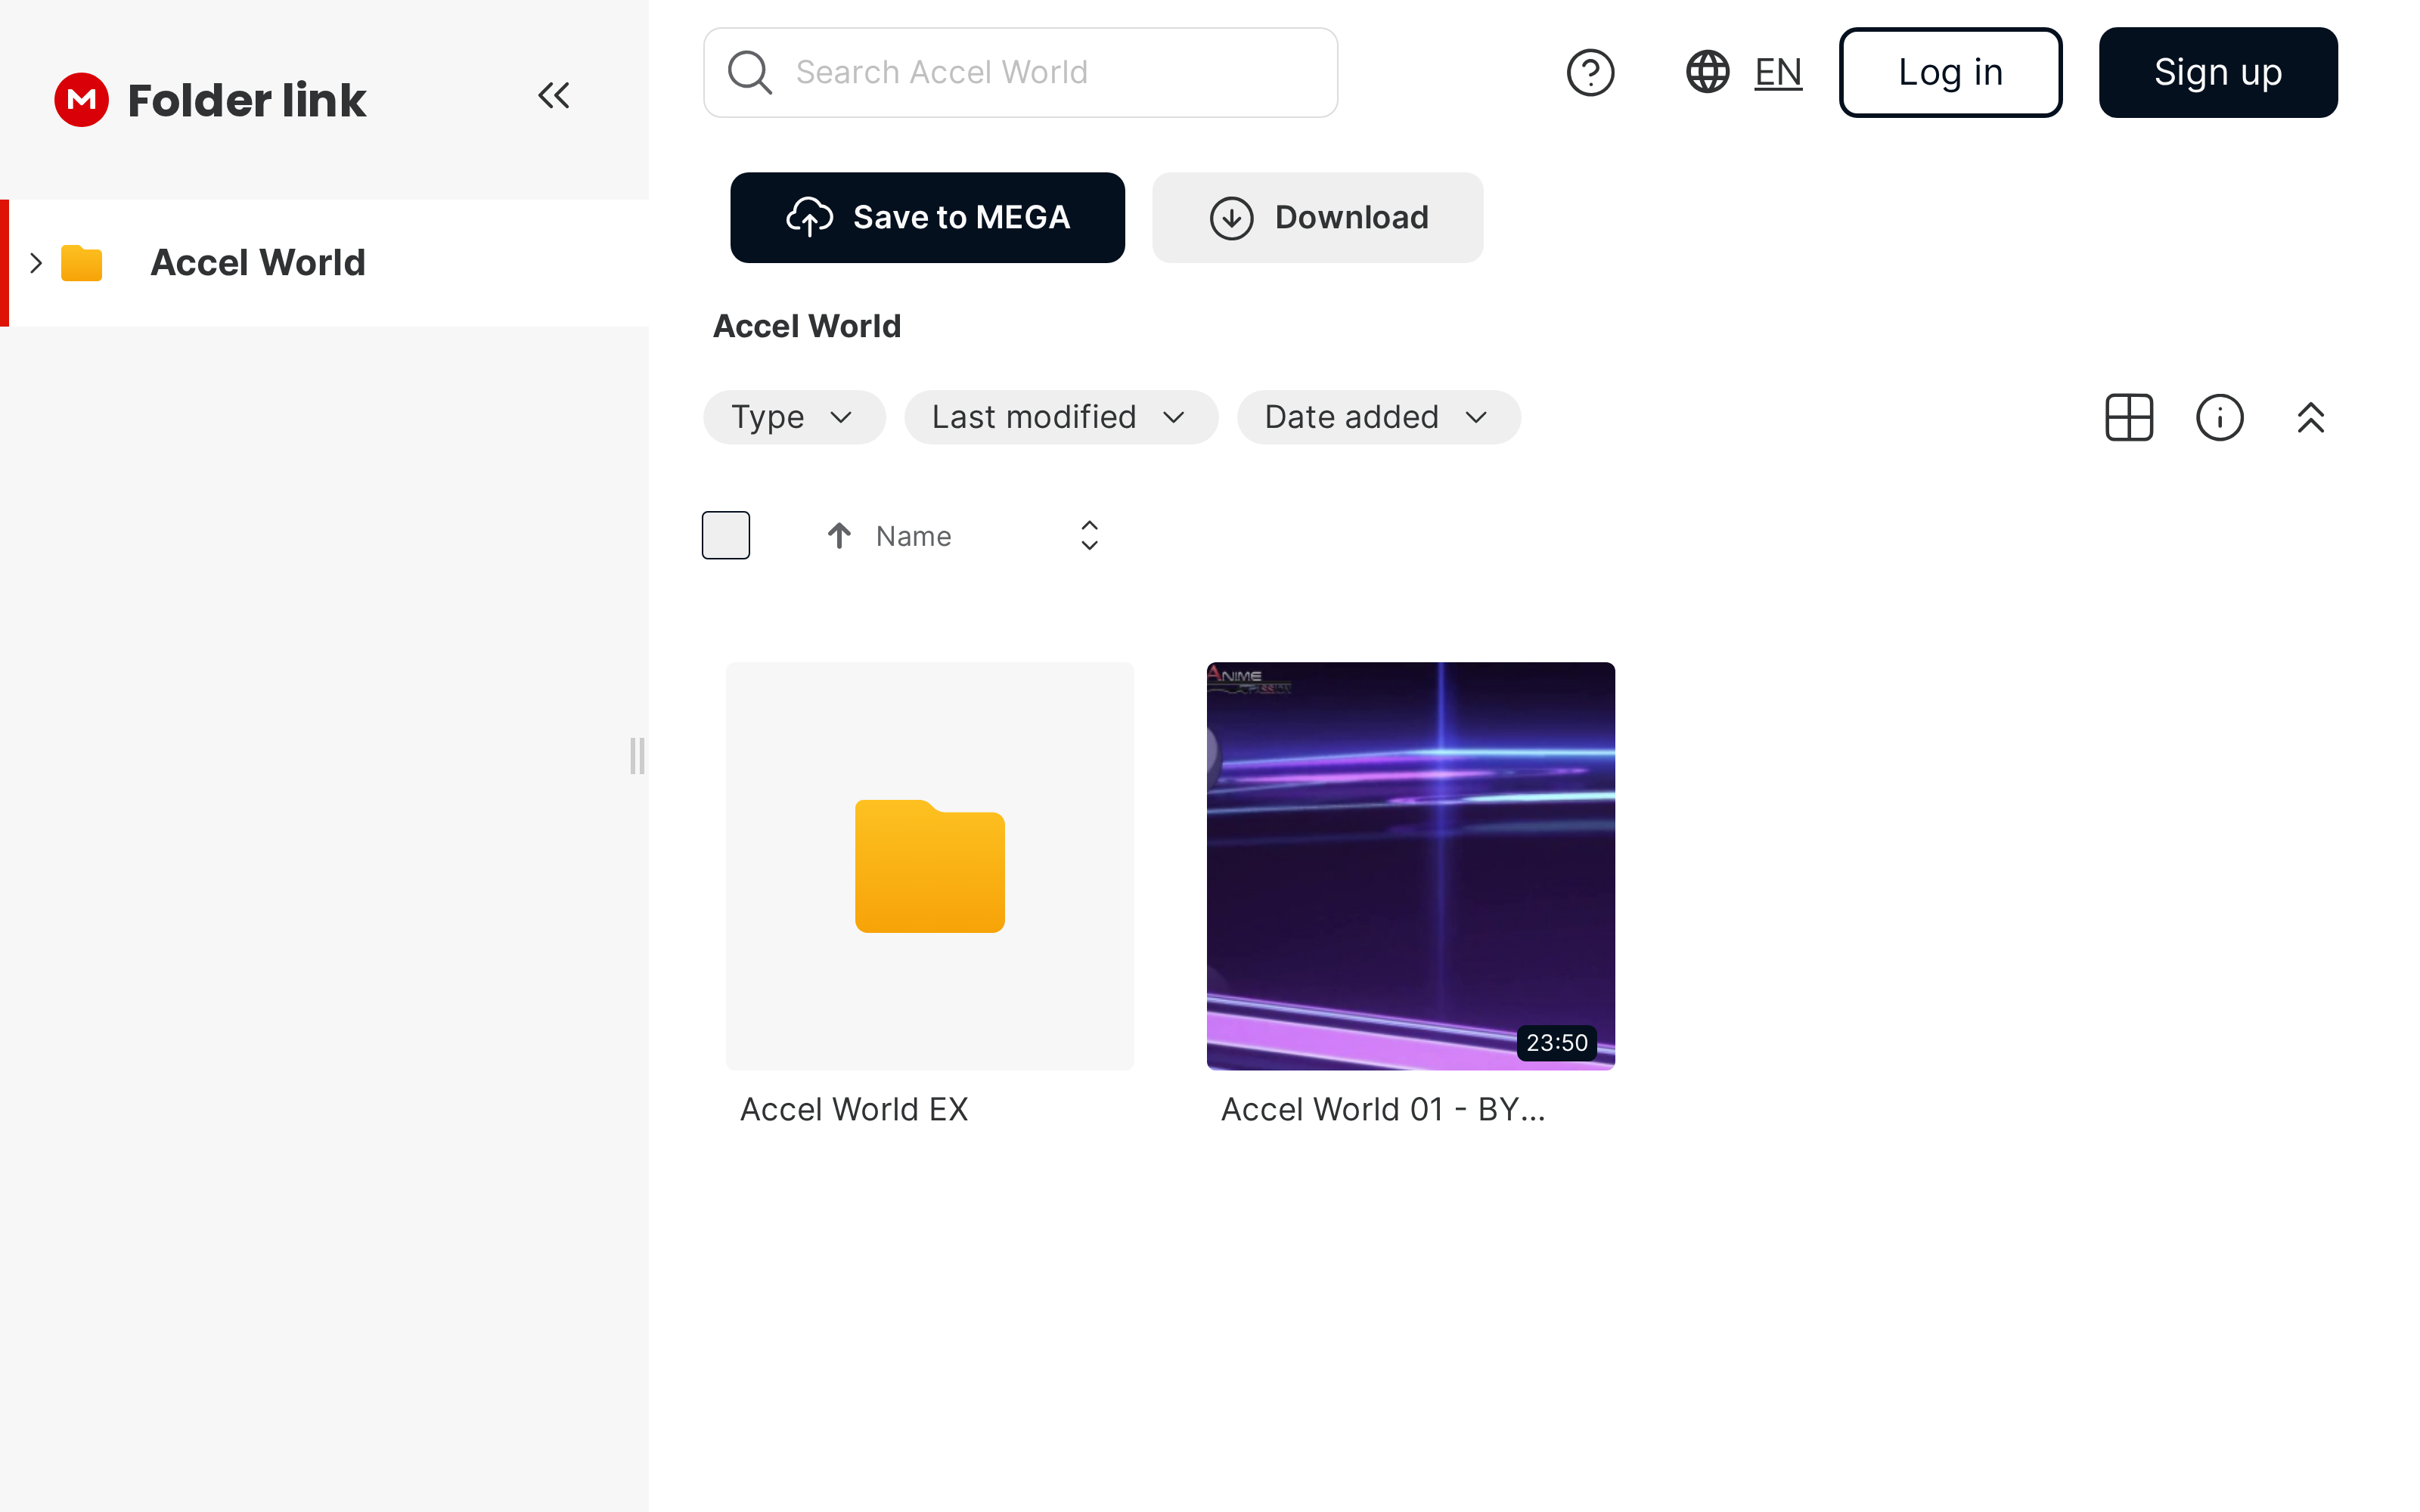The width and height of the screenshot is (2420, 1512).
Task: Click the Sign up button
Action: [x=2217, y=72]
